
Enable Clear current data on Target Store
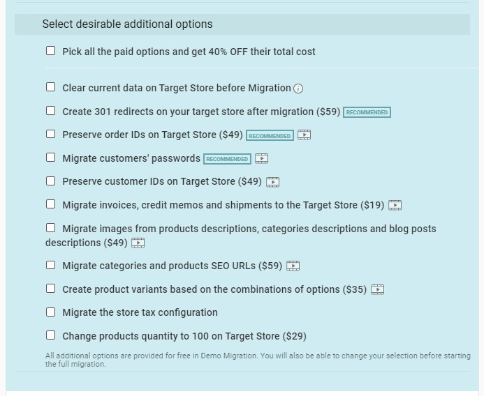point(50,87)
